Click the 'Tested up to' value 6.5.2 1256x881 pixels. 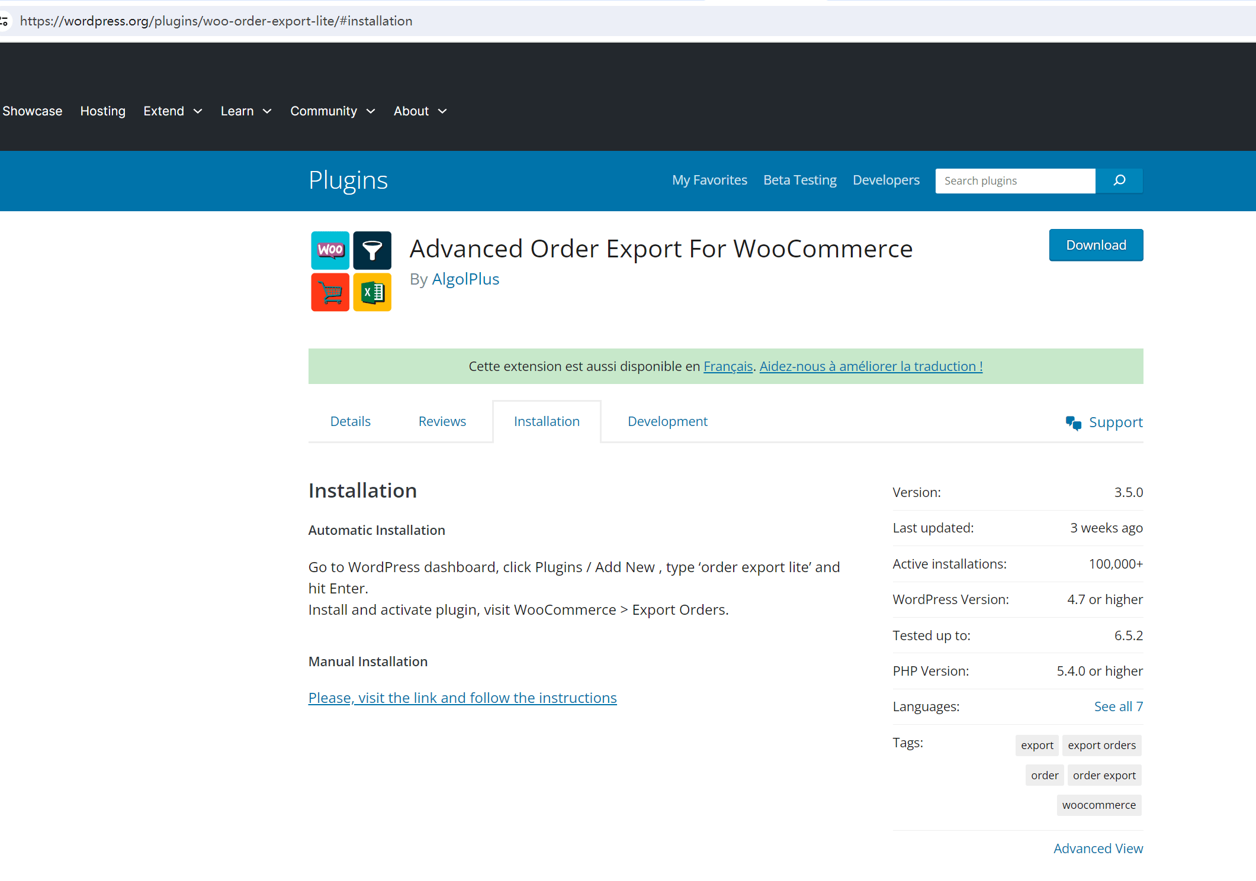(x=1129, y=635)
